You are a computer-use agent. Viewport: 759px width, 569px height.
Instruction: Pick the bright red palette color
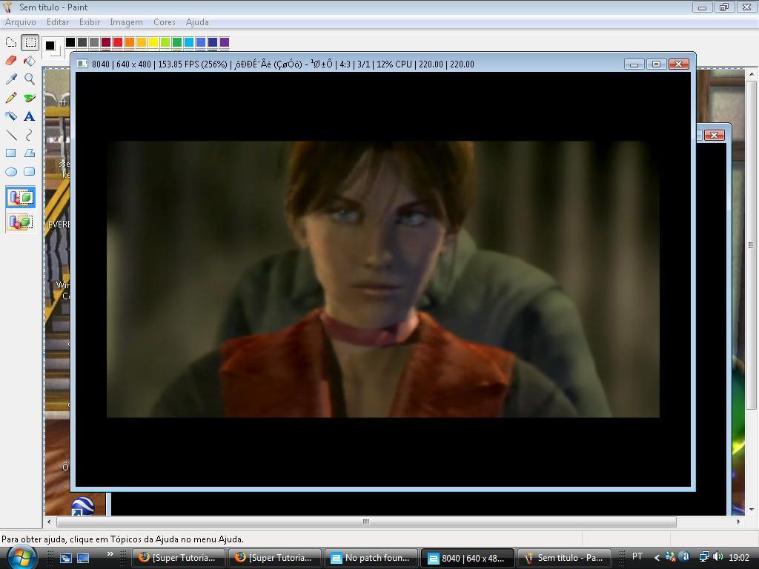coord(118,42)
